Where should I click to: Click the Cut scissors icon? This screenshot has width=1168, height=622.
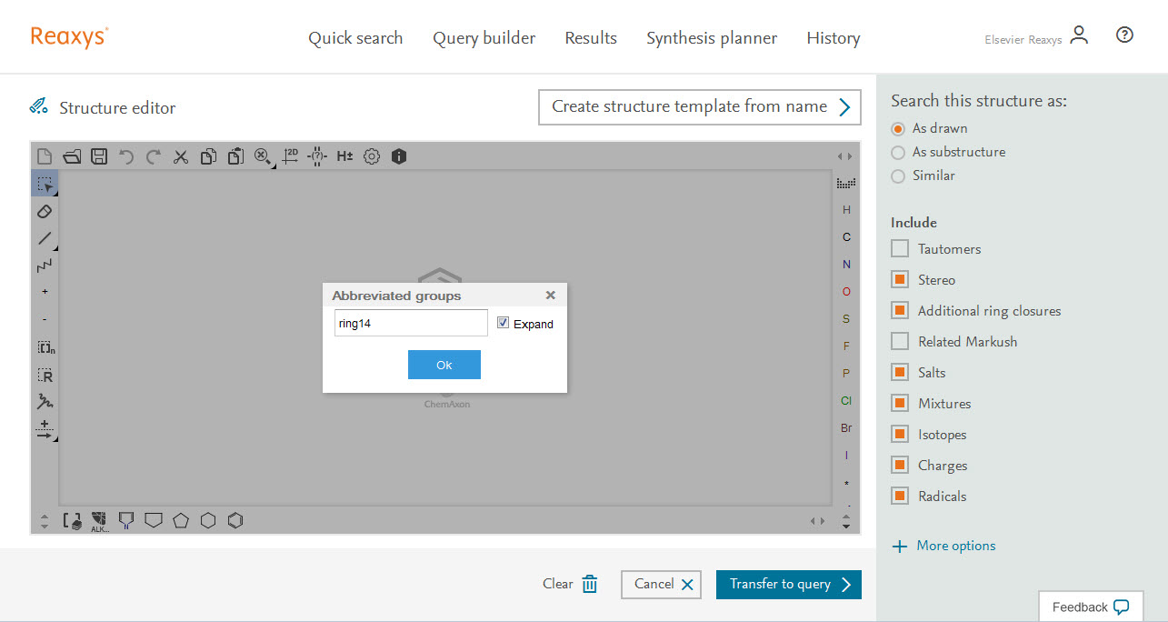tap(181, 156)
